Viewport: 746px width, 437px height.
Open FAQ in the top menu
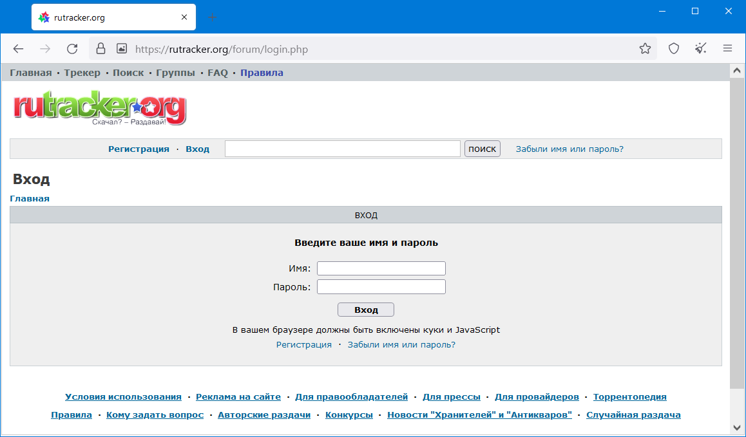(218, 73)
